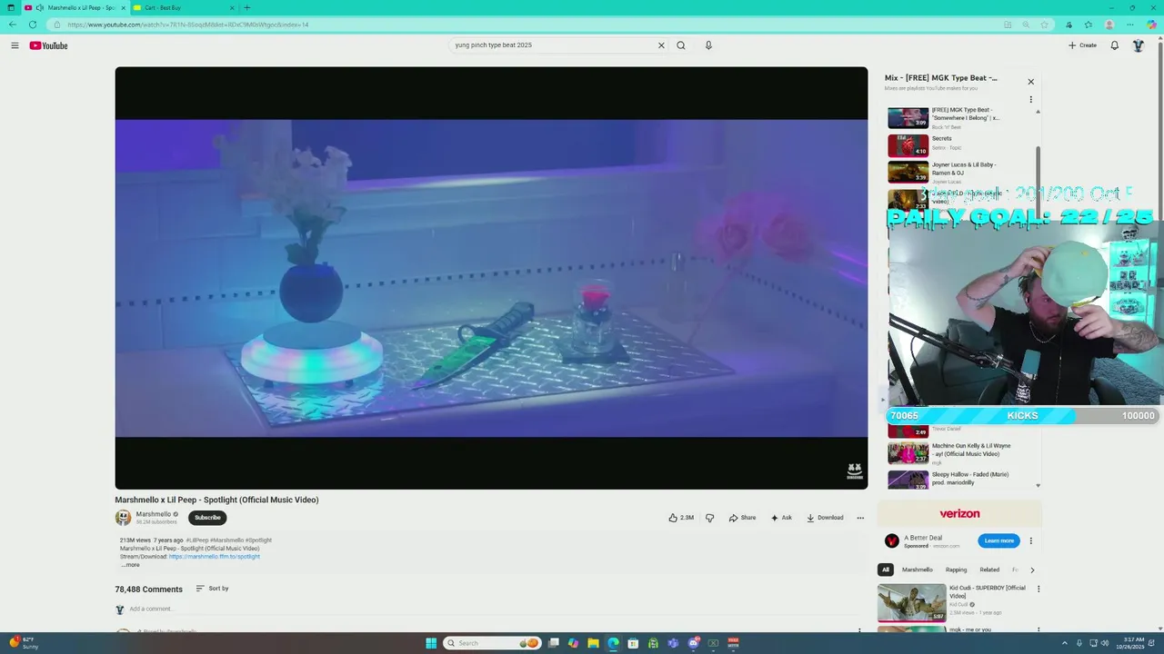Show hidden system tray icons chevron
Viewport: 1164px width, 654px height.
click(x=1065, y=643)
